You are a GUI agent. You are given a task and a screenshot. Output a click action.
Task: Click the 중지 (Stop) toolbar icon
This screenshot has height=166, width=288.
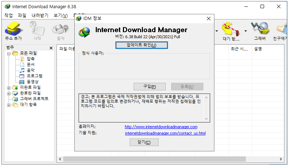click(x=60, y=29)
